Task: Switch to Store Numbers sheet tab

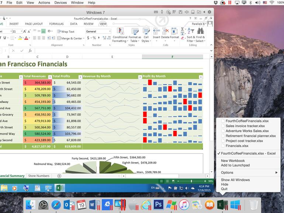Action: 39,176
